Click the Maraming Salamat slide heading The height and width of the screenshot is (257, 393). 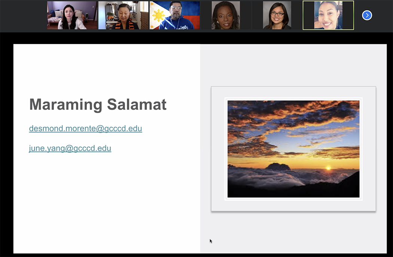click(x=98, y=104)
